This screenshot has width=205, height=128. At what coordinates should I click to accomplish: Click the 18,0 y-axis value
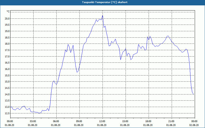tap(7, 44)
